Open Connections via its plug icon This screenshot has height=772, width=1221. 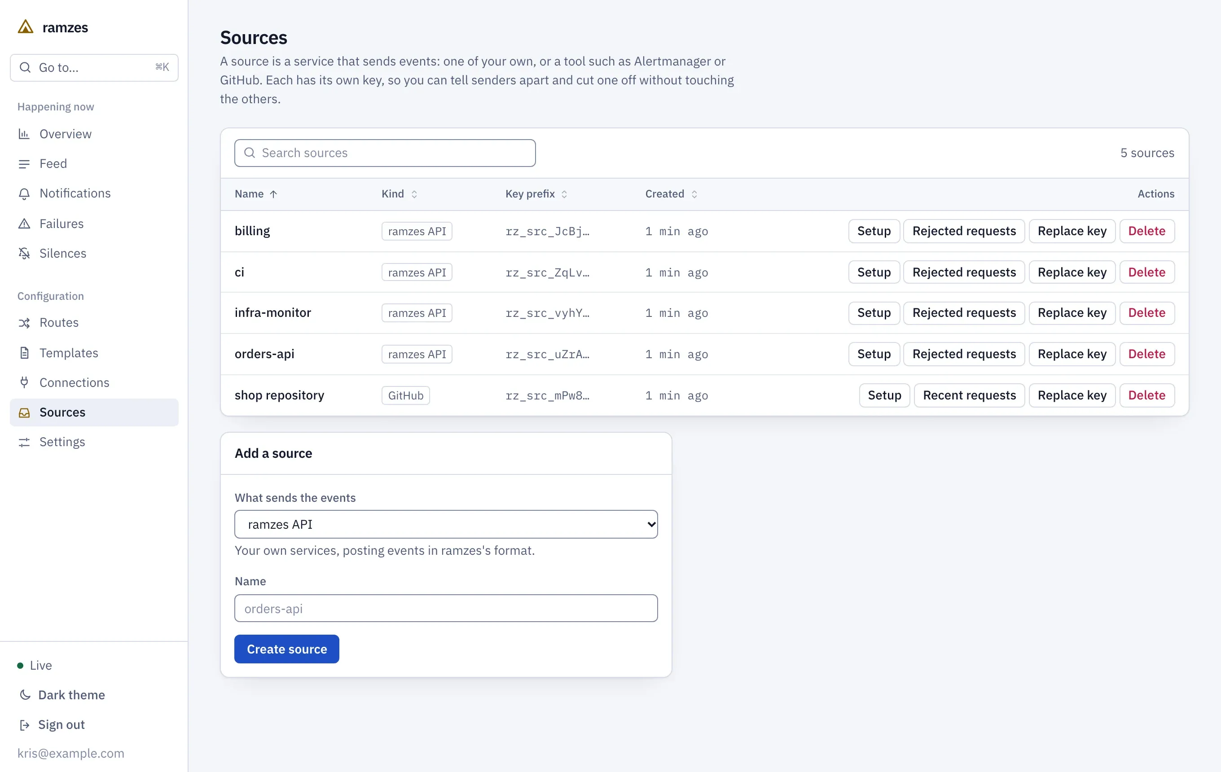tap(24, 383)
